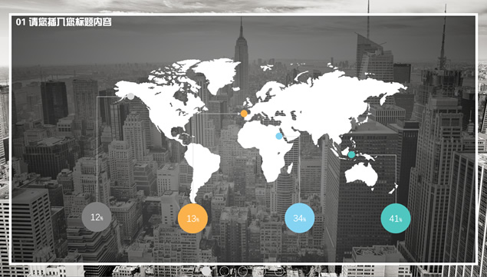
Task: Select the filled white page indicator dot
Action: coord(206,271)
